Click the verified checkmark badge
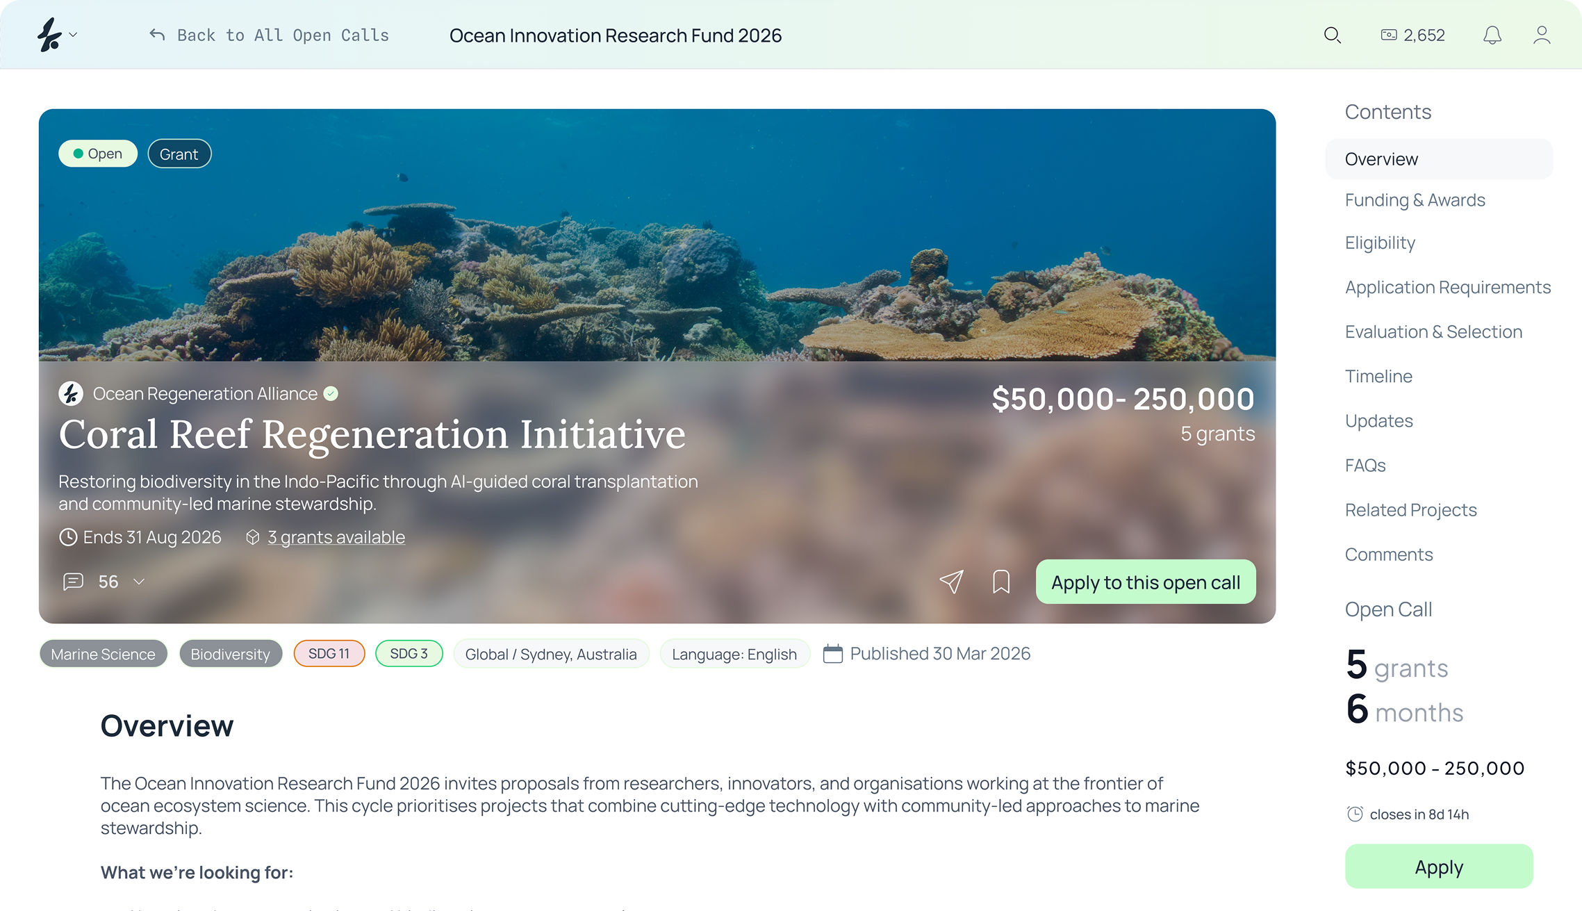Image resolution: width=1582 pixels, height=911 pixels. 331,394
